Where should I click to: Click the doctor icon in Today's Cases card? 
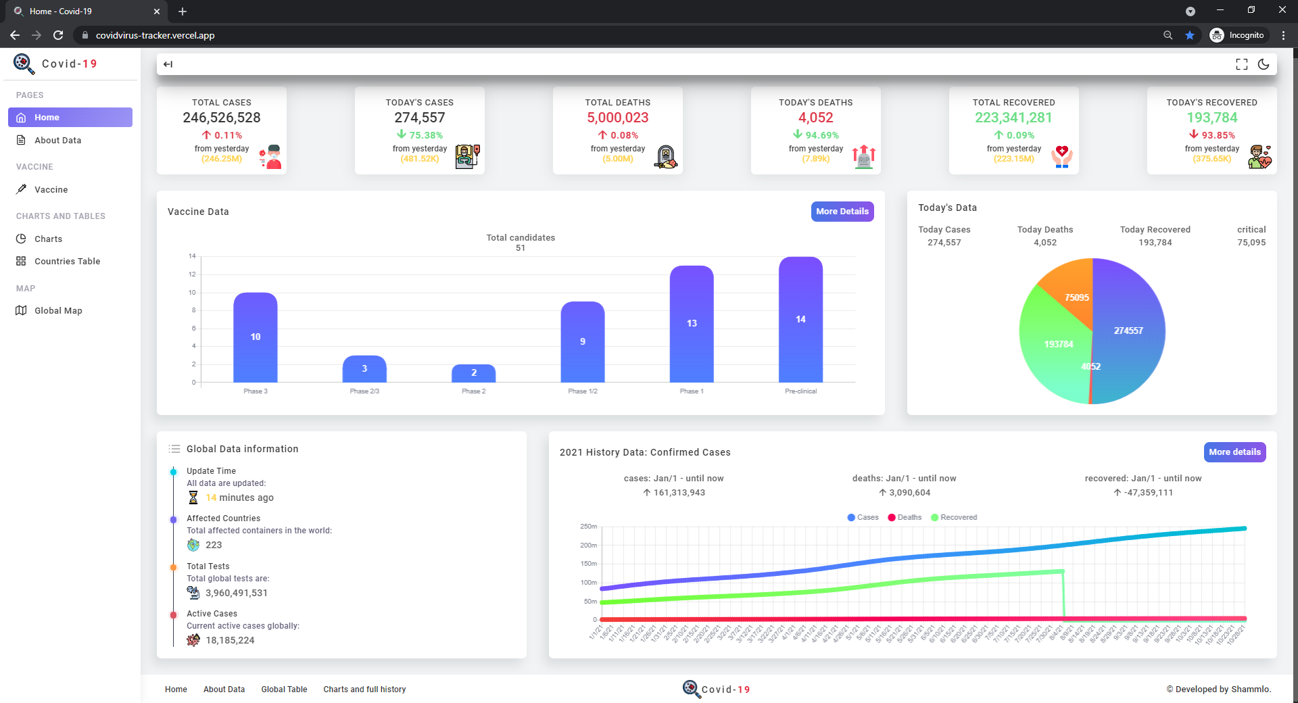(468, 157)
